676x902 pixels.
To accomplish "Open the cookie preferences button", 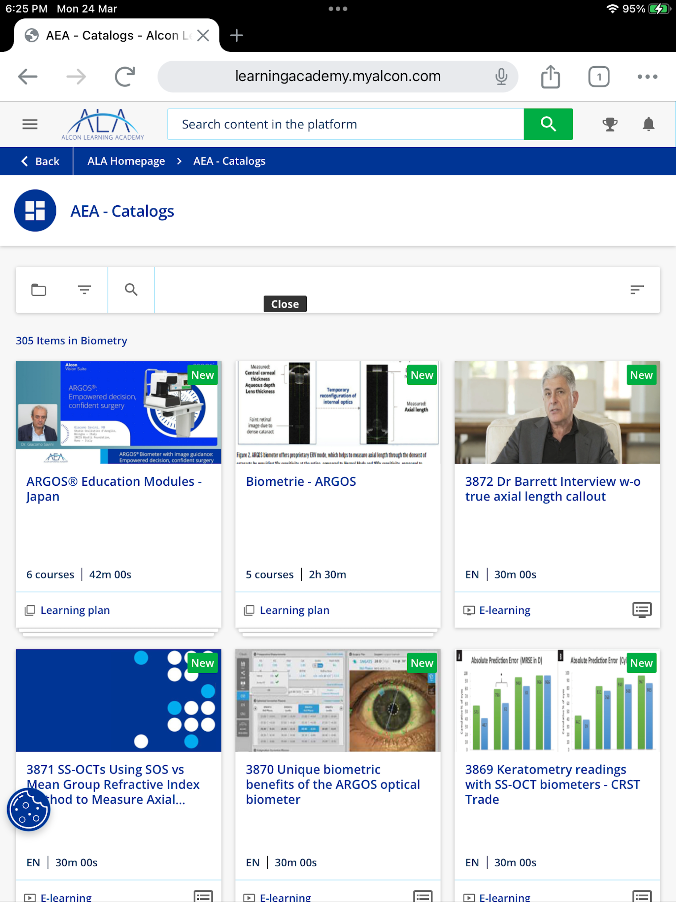I will [28, 810].
